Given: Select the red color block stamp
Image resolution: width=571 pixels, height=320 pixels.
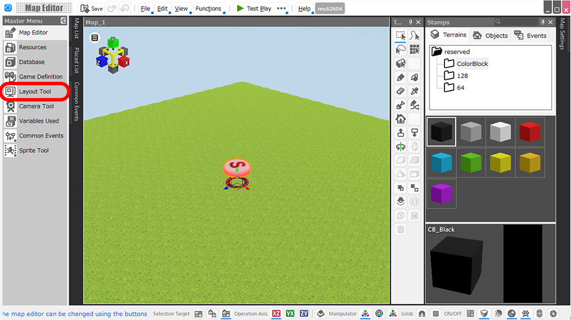Looking at the screenshot, I should pyautogui.click(x=529, y=132).
